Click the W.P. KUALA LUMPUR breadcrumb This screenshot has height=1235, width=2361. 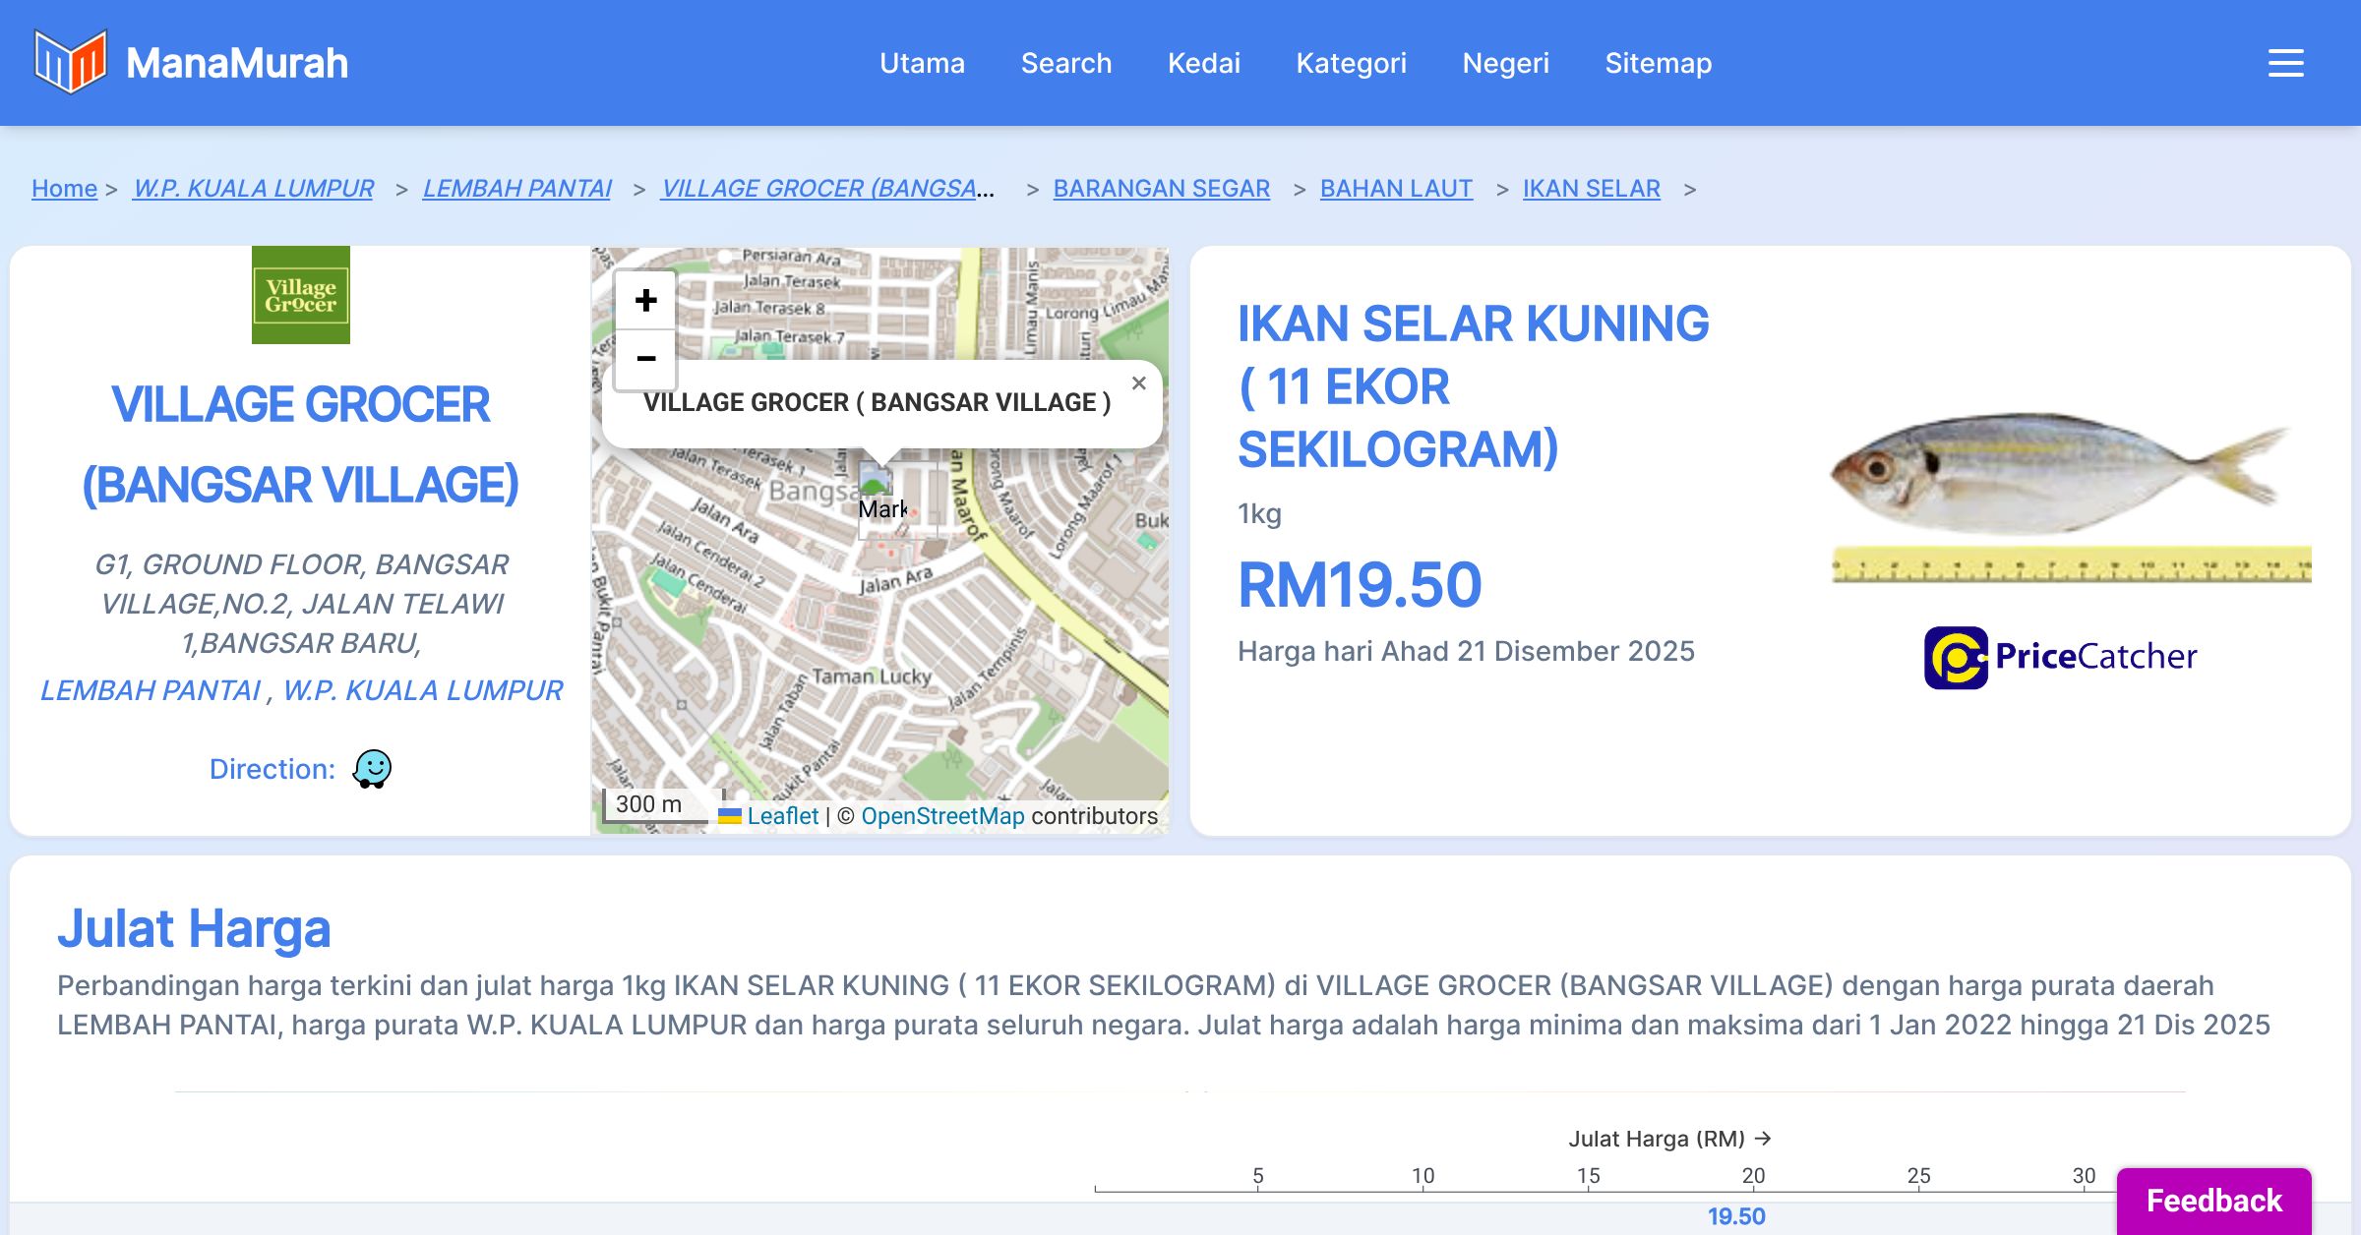(253, 188)
